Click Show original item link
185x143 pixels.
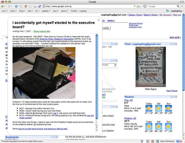pos(42,31)
